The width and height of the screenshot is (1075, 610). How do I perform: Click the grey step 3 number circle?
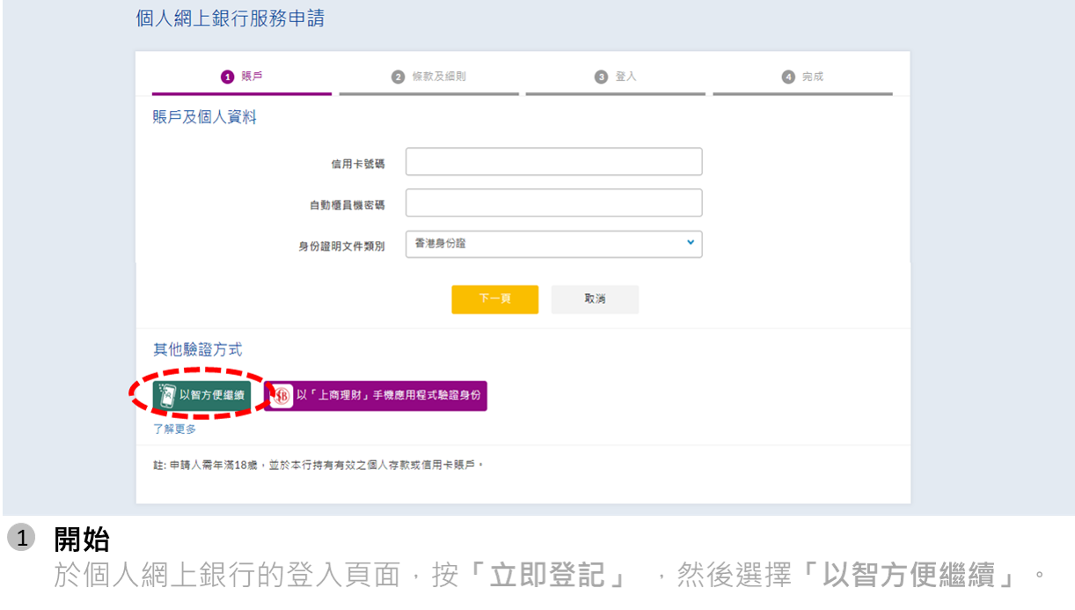click(x=601, y=77)
